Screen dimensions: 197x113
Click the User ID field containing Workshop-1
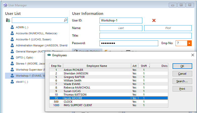click(121, 20)
